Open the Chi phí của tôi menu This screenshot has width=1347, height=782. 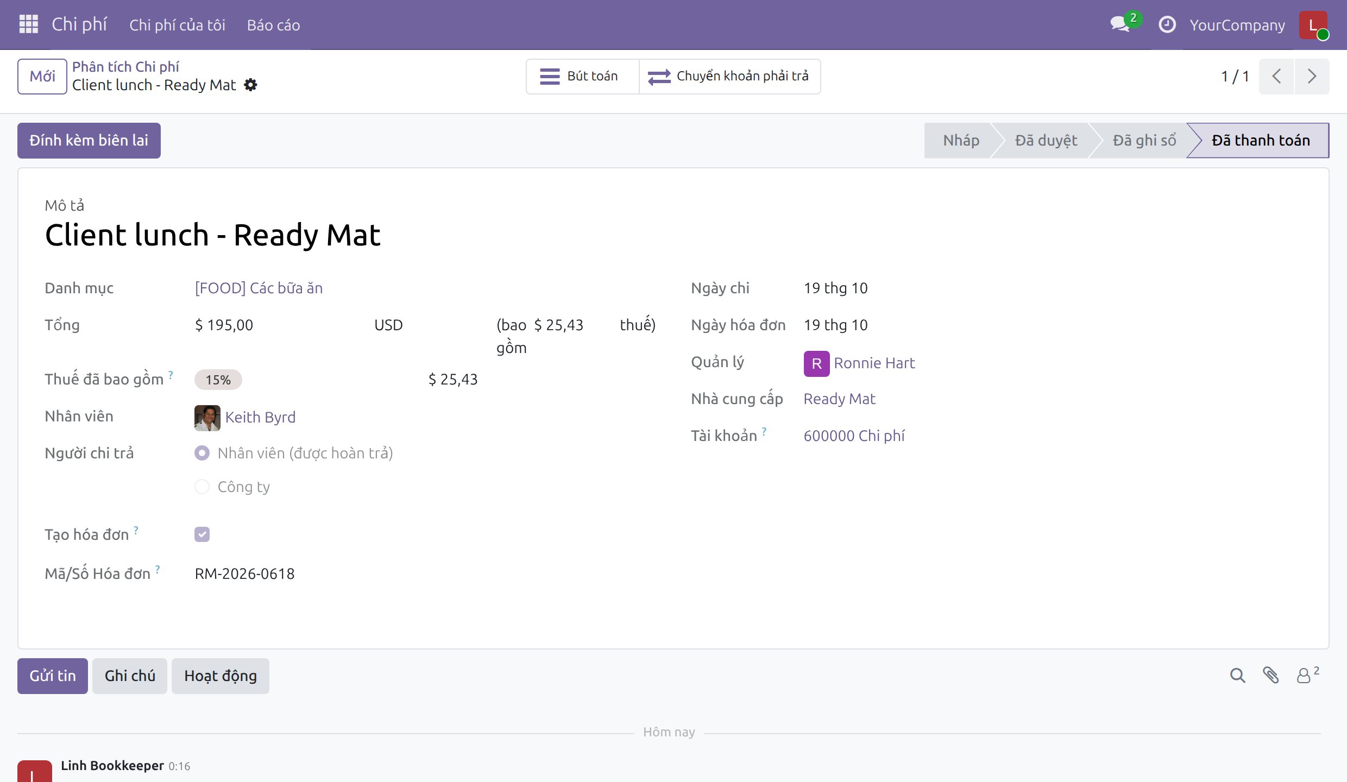click(177, 25)
